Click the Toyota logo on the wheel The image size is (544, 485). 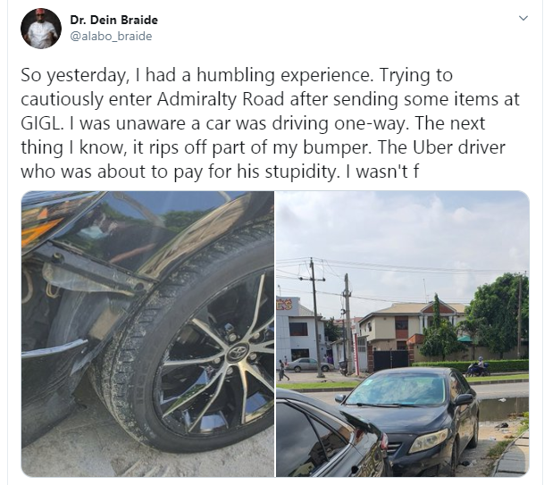tap(238, 352)
